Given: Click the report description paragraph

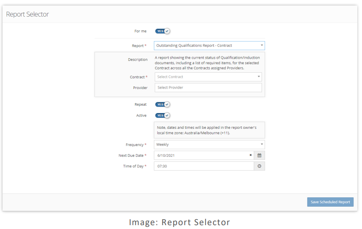Looking at the screenshot, I should tap(207, 64).
